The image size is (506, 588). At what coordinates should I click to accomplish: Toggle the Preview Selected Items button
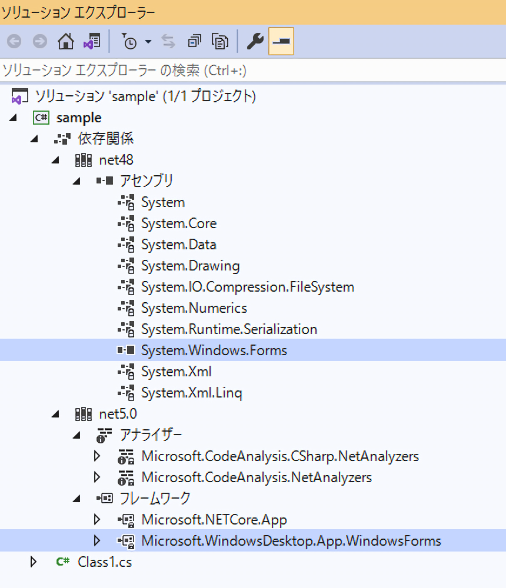coord(281,42)
